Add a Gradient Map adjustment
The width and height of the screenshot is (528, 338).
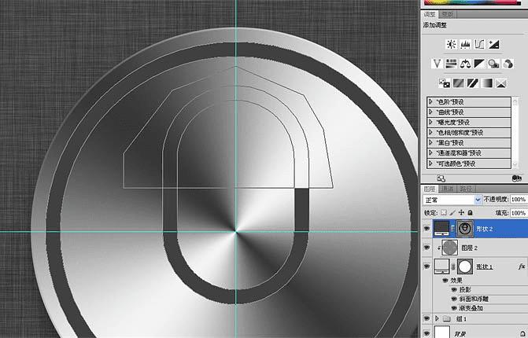tap(486, 83)
